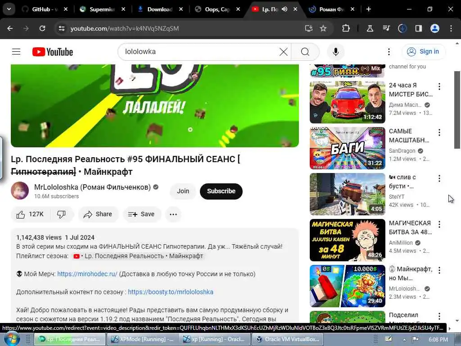Save the video to a playlist
461x346 pixels.
[142, 214]
